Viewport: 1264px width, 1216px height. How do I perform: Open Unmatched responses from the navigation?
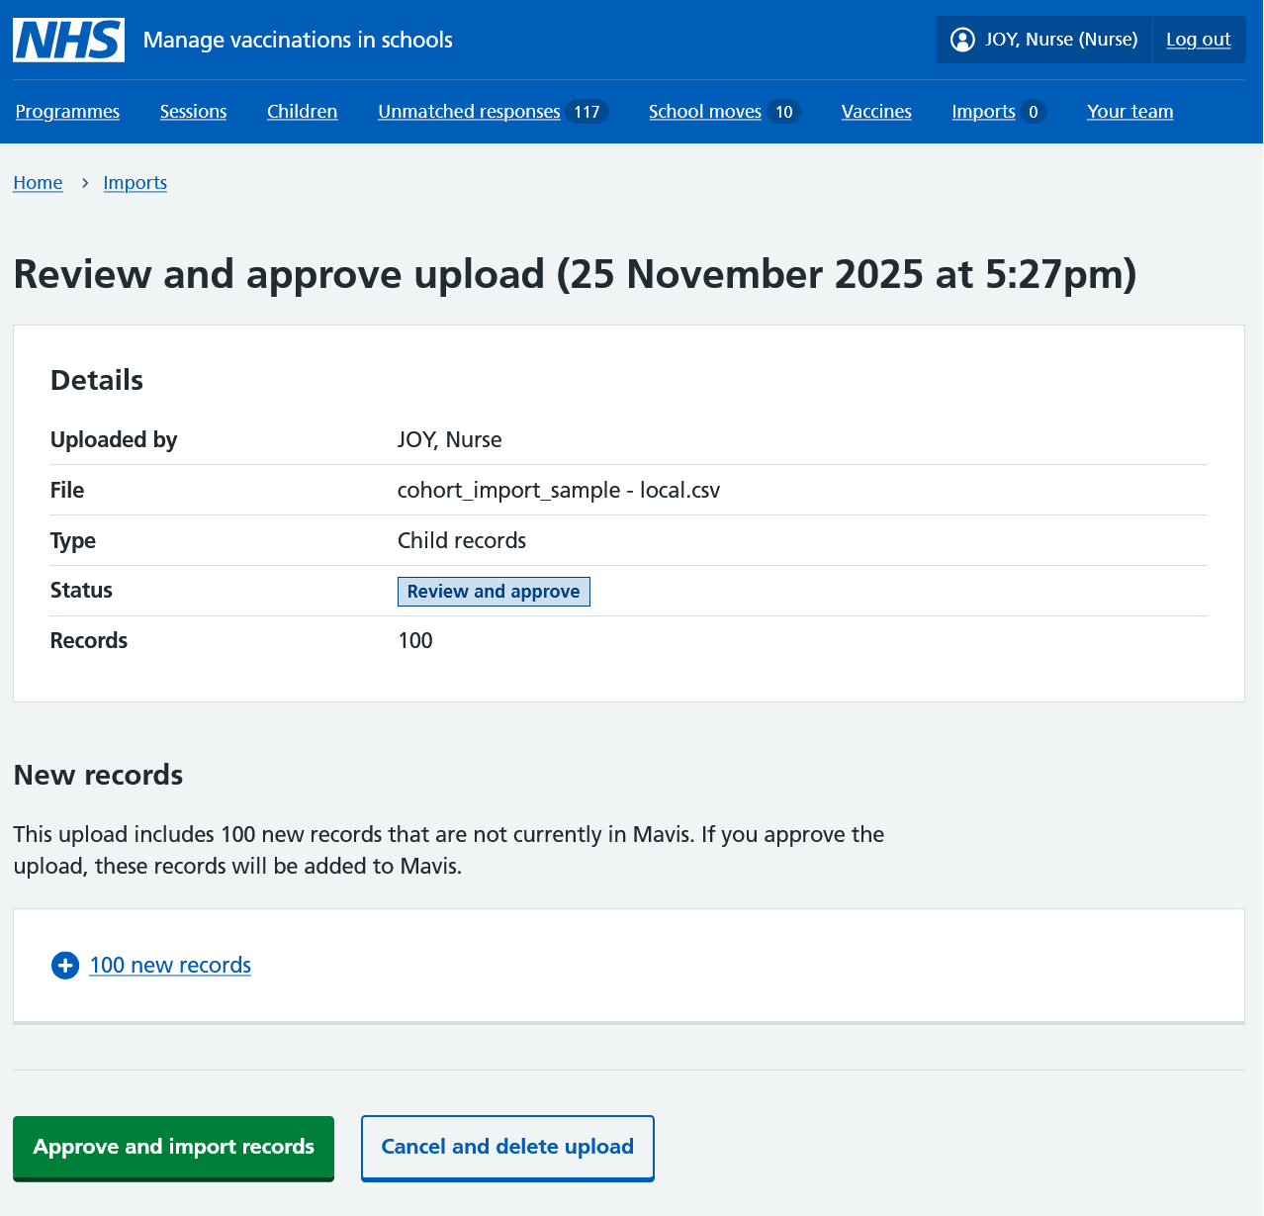click(468, 111)
